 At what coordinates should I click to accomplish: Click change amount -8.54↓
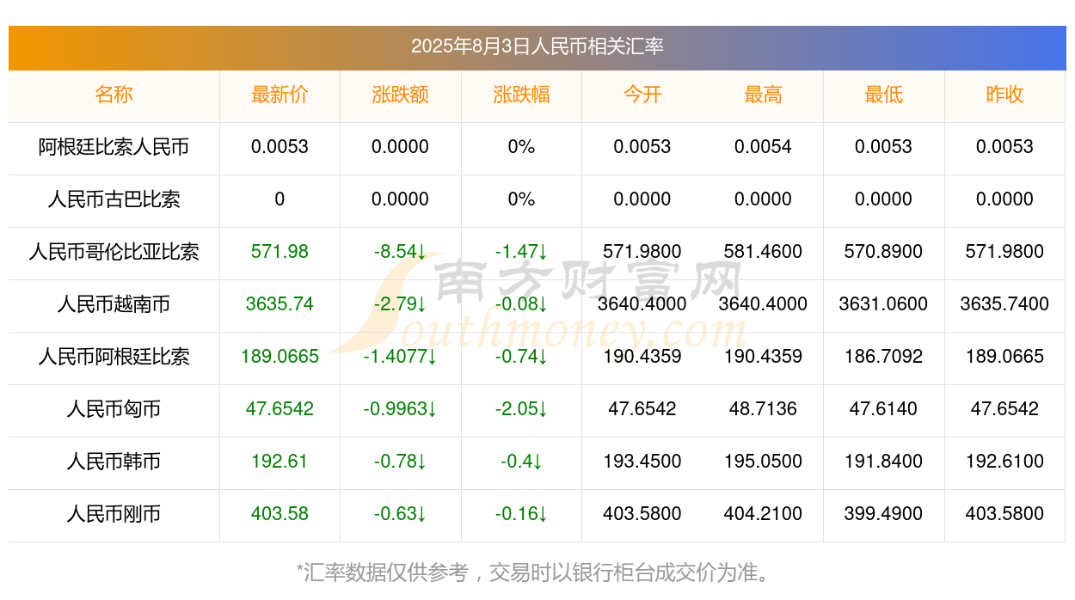[400, 252]
